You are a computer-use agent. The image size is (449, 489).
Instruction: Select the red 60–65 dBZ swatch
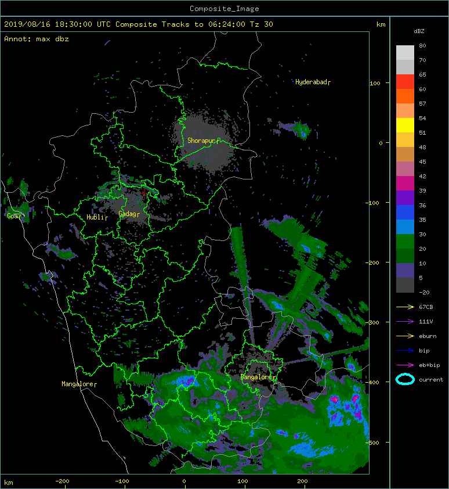point(405,82)
